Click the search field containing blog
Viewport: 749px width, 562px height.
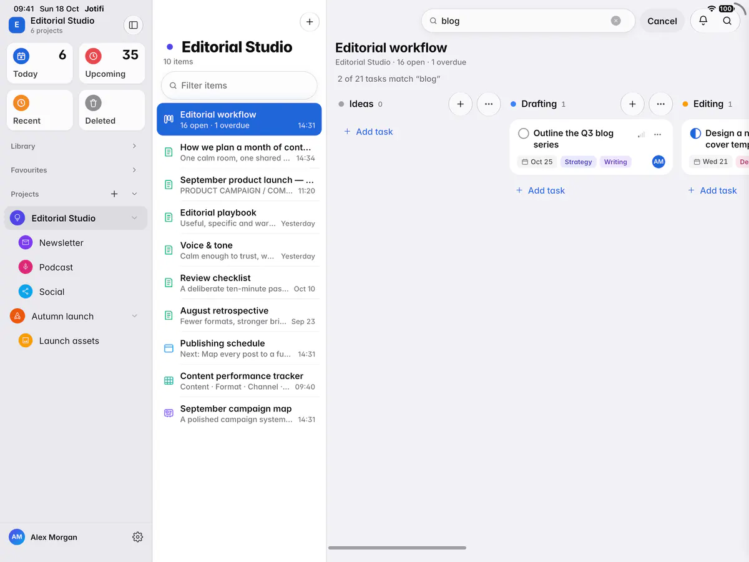pyautogui.click(x=528, y=21)
